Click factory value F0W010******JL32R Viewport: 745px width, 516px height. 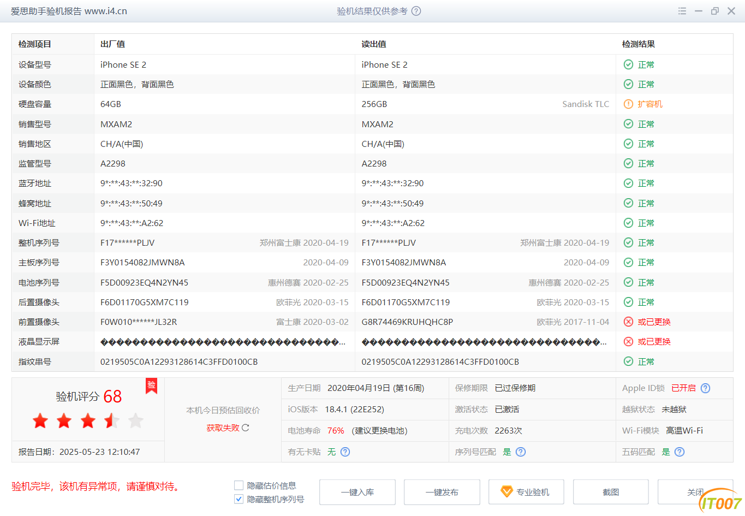[139, 322]
